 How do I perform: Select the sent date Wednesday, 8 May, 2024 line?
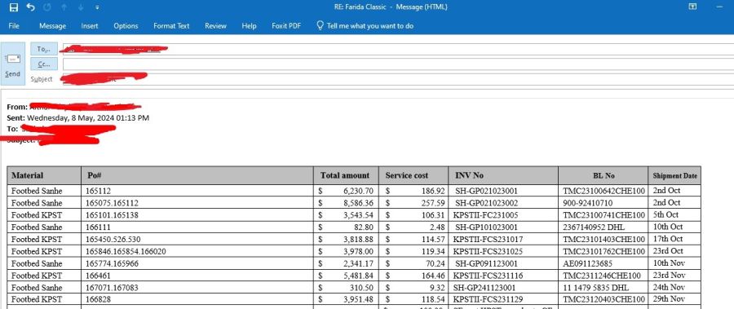(x=78, y=118)
